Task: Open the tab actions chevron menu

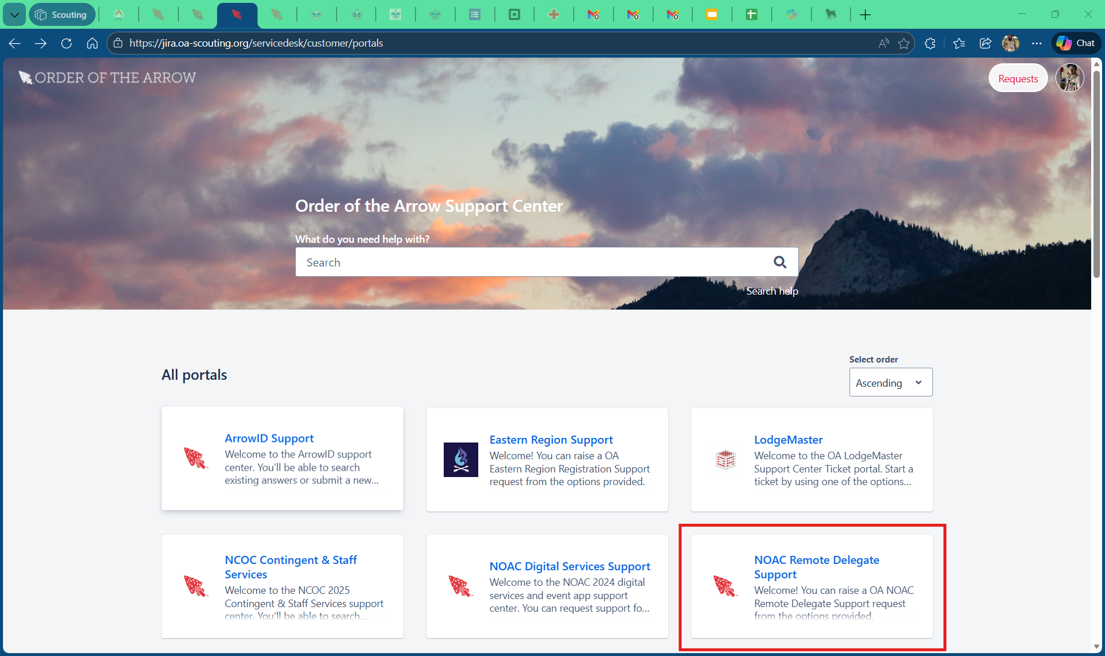Action: [x=14, y=14]
